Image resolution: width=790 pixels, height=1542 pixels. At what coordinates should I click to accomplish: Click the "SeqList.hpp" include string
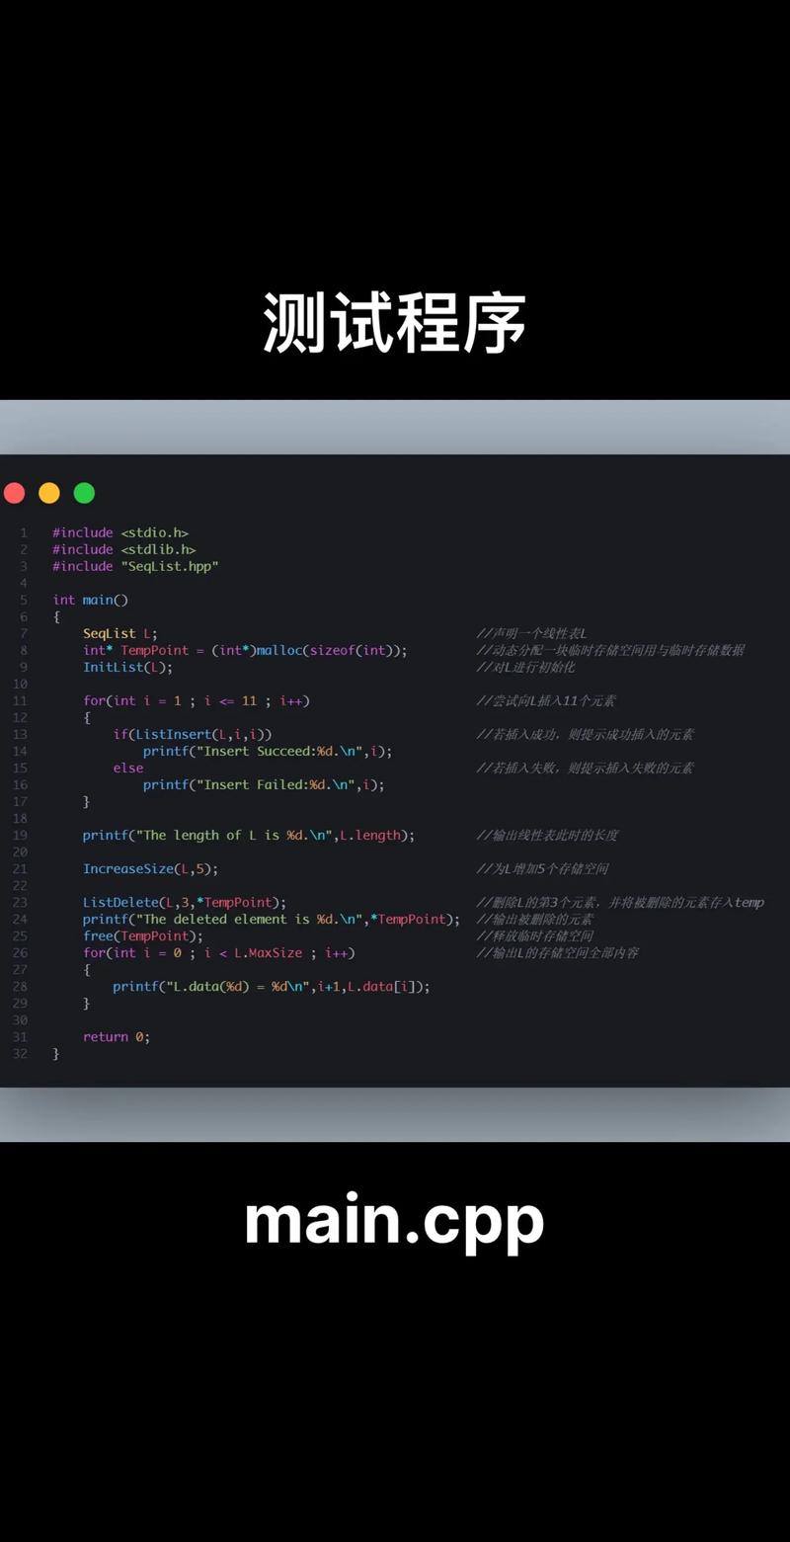[x=170, y=566]
